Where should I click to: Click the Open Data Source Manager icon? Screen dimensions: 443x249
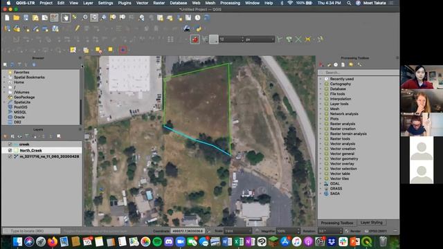point(7,28)
